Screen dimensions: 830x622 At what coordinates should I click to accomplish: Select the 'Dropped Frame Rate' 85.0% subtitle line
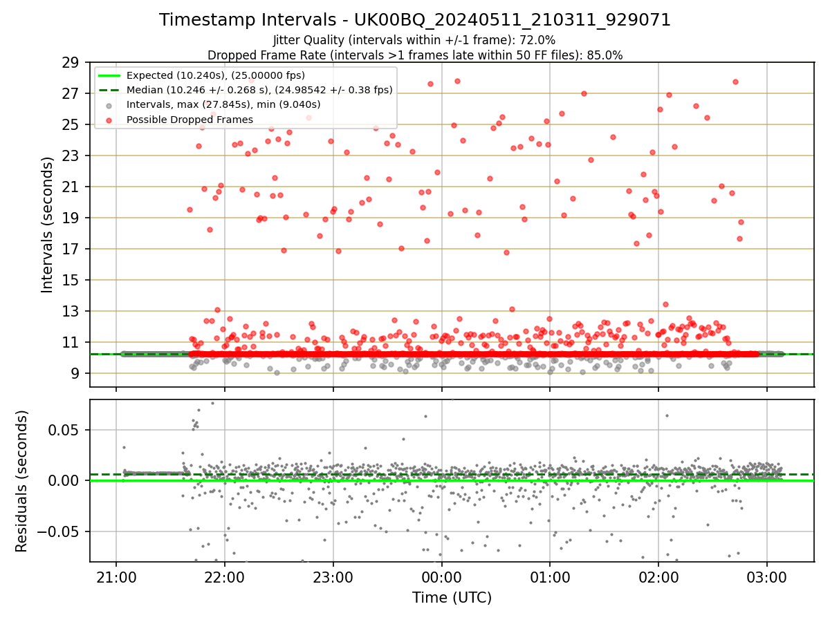coord(415,55)
